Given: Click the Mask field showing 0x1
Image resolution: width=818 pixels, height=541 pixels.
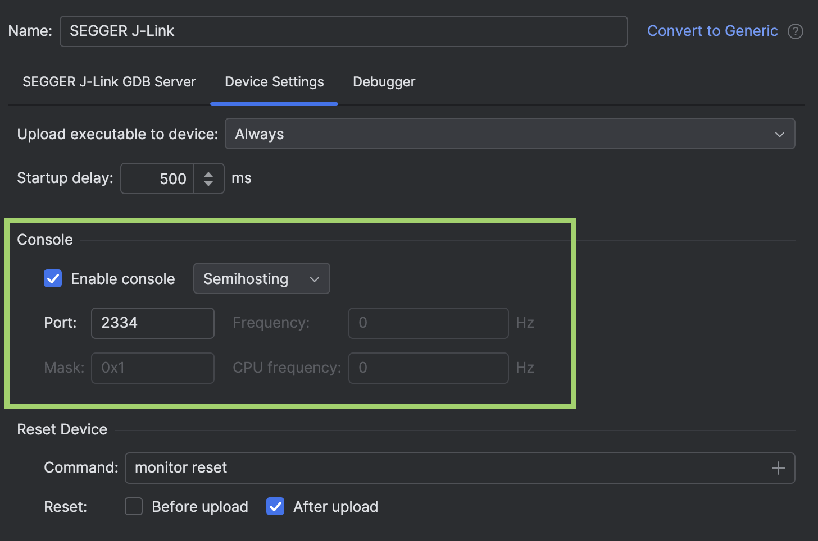Looking at the screenshot, I should click(152, 368).
